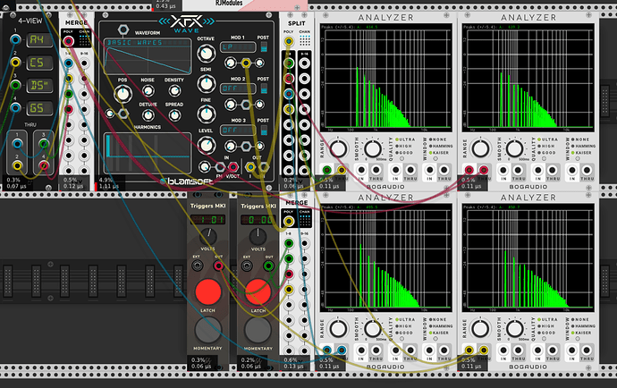Image resolution: width=617 pixels, height=388 pixels.
Task: Click the DETUNE knob on XFX Wave
Action: tap(148, 115)
